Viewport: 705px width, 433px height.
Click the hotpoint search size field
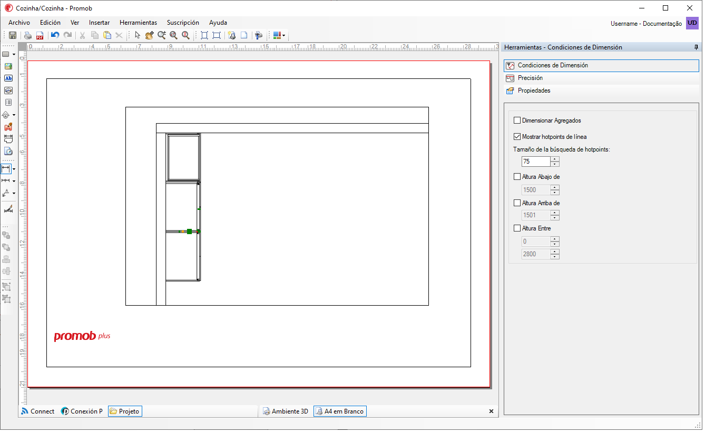tap(536, 162)
